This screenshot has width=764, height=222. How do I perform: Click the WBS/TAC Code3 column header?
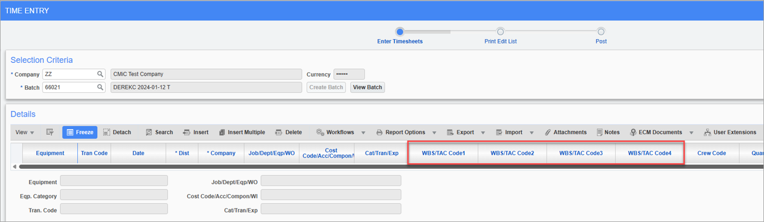(581, 153)
